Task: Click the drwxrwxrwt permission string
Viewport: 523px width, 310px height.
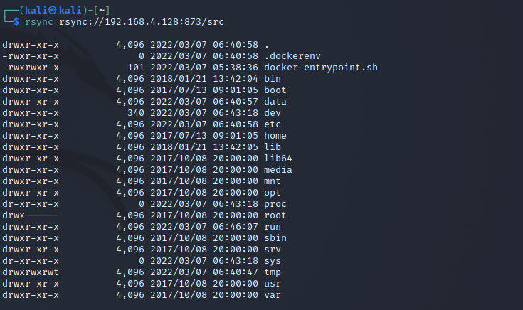Action: point(31,272)
